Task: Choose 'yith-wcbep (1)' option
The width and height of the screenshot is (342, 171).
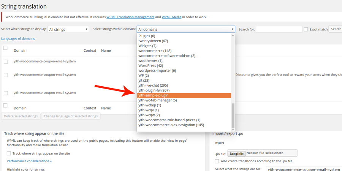Action: click(x=184, y=105)
